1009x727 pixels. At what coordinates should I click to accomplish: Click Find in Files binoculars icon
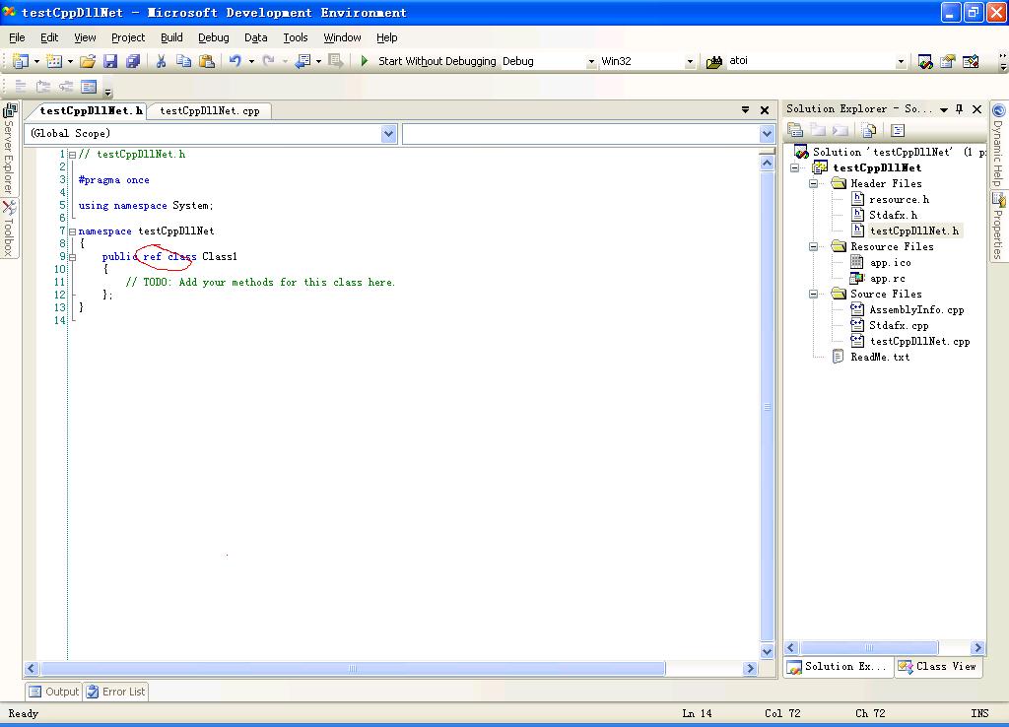point(714,61)
